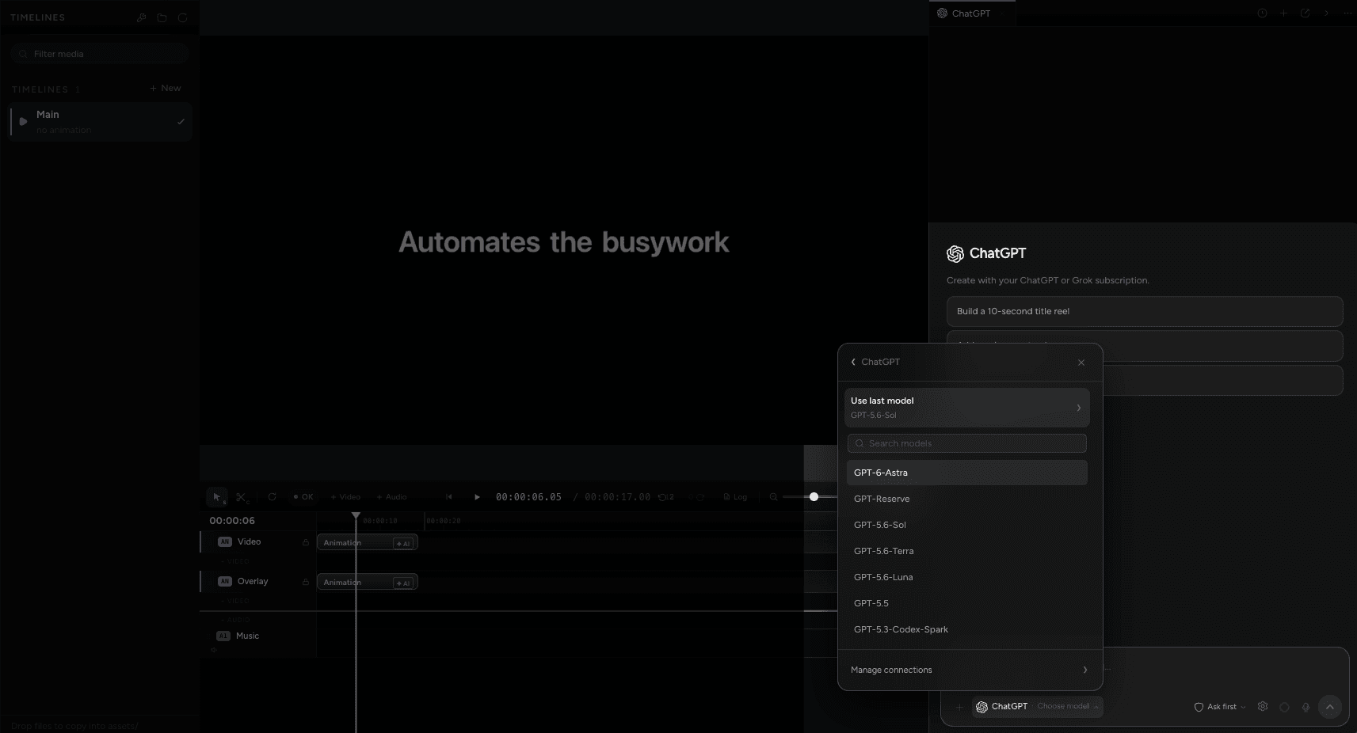Close the model picker popup
Screen dimensions: 1357x733
tap(1081, 363)
